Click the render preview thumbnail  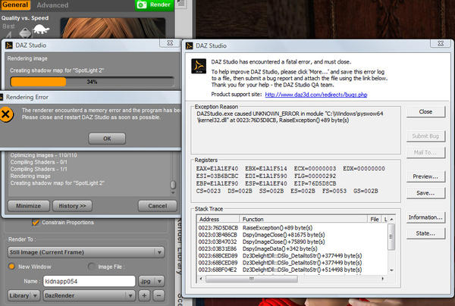[x=112, y=28]
